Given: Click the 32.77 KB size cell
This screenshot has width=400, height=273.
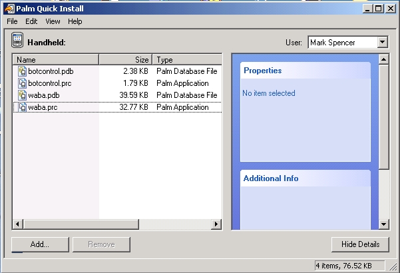Looking at the screenshot, I should click(x=134, y=107).
